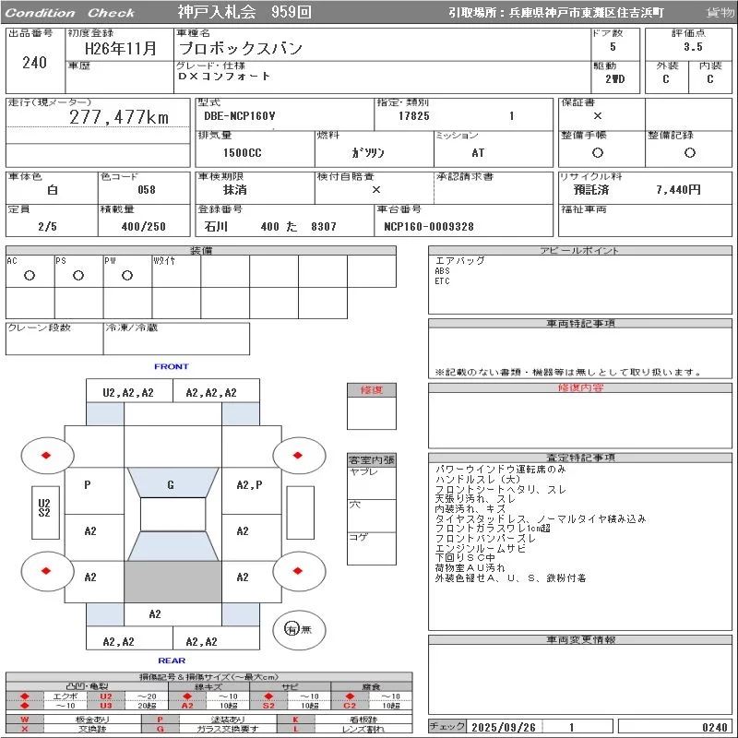This screenshot has height=738, width=738.
Task: Click the top-right wheel circle on car diagram
Action: pos(300,454)
